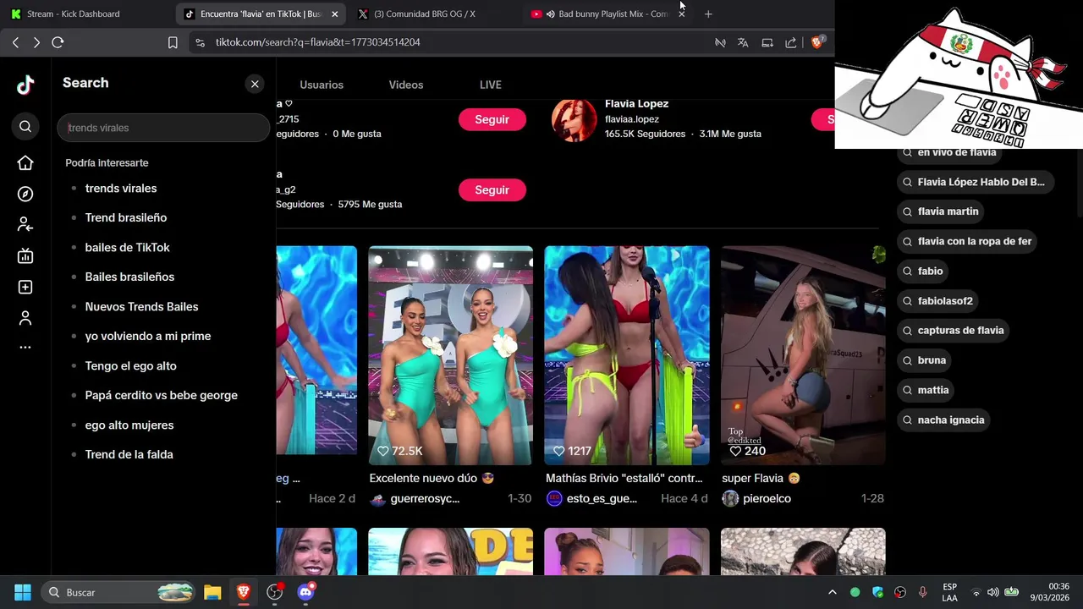This screenshot has height=609, width=1083.
Task: Search related: flavia martin
Action: [943, 211]
